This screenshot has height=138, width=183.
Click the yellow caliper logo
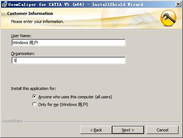(168, 18)
